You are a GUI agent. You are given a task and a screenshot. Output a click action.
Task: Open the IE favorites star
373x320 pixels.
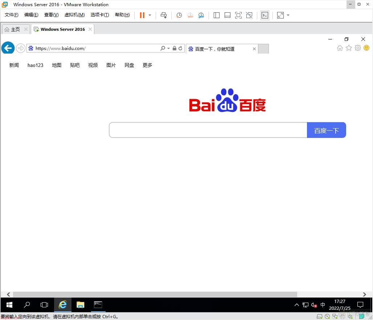(349, 48)
